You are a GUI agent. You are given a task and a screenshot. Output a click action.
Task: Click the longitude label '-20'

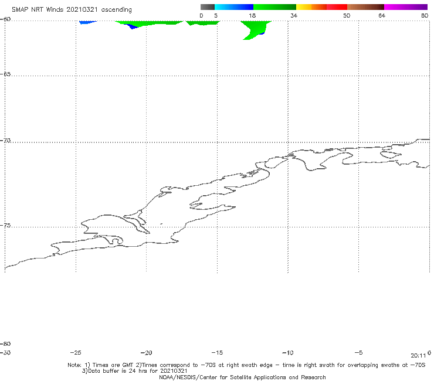146,353
